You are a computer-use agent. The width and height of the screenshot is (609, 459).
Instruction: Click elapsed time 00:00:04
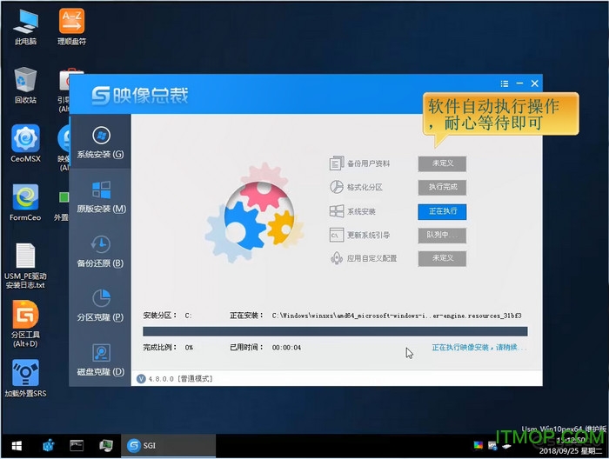[286, 348]
